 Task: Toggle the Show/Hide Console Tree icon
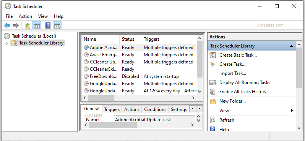coord(37,25)
